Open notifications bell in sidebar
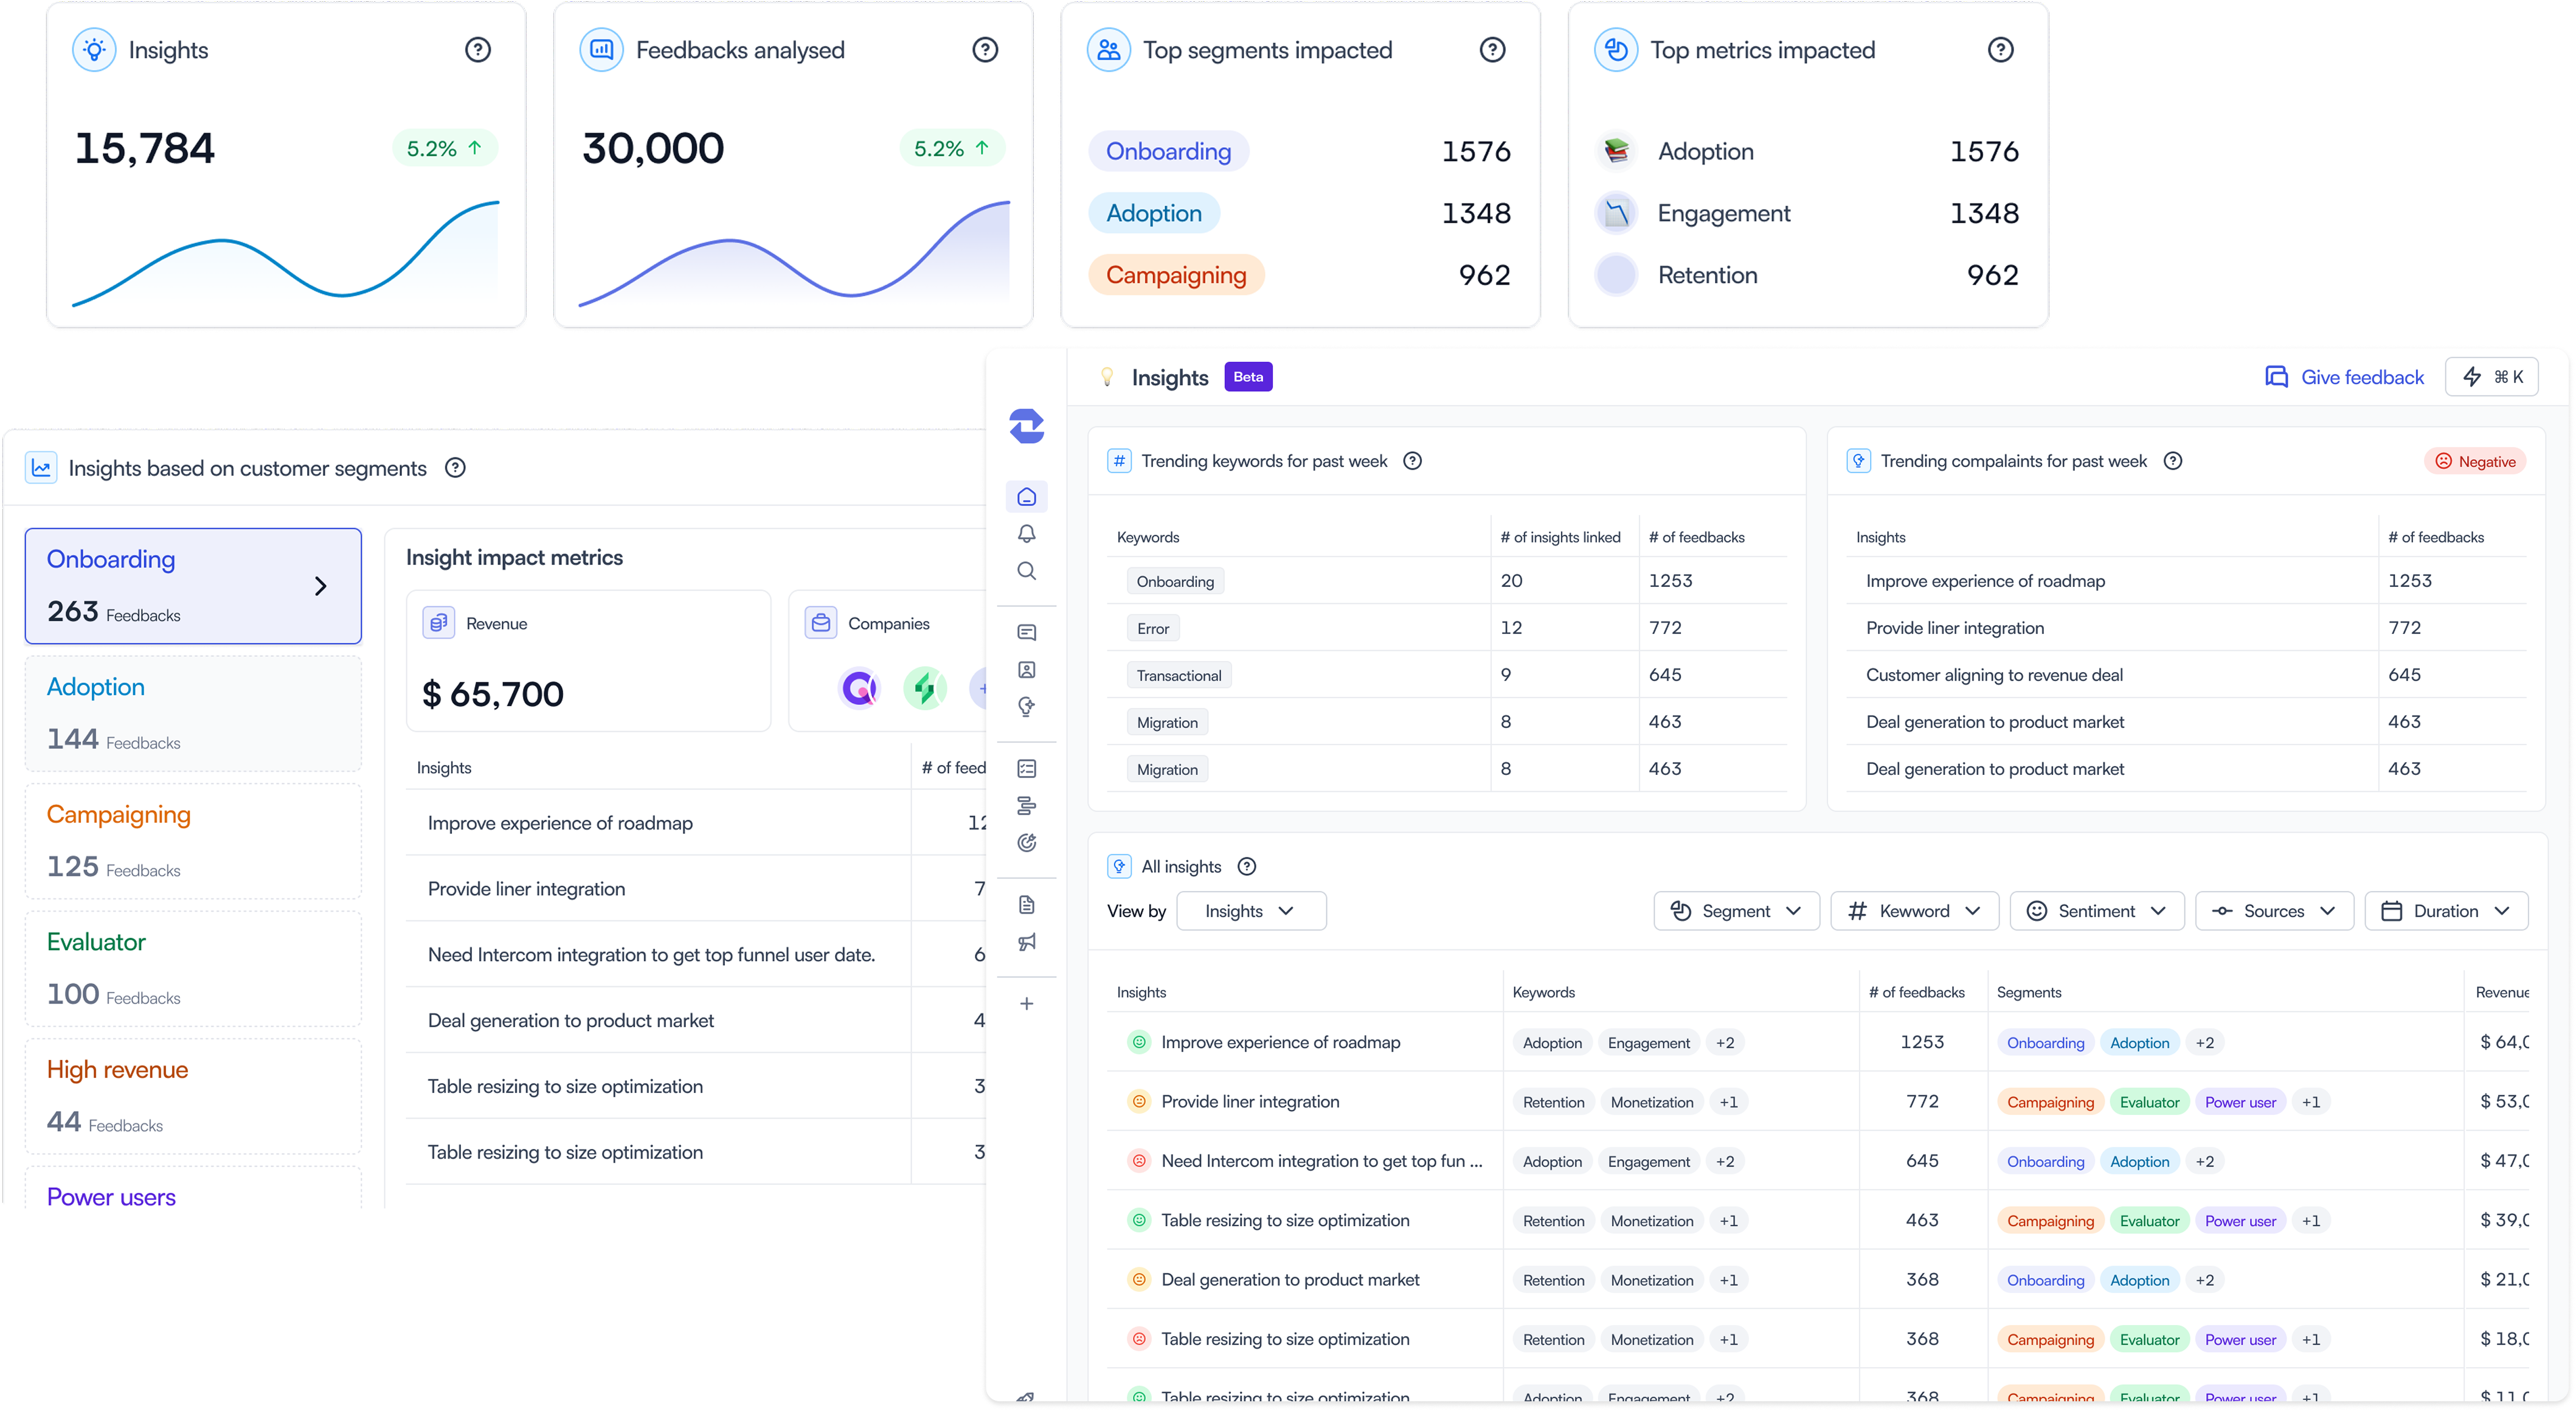This screenshot has width=2576, height=1411. point(1026,534)
